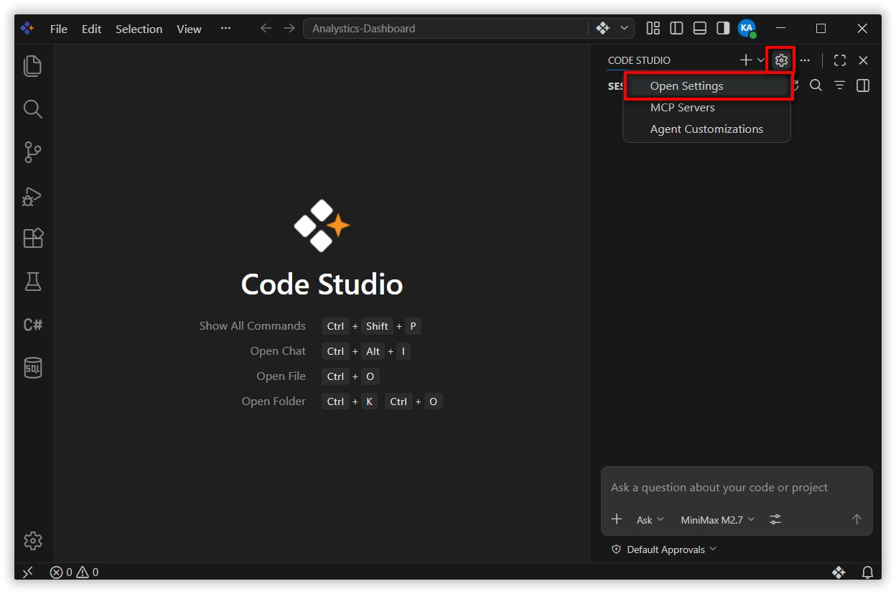Screen dimensions: 896x594
Task: Open notifications bell in status bar
Action: point(867,572)
